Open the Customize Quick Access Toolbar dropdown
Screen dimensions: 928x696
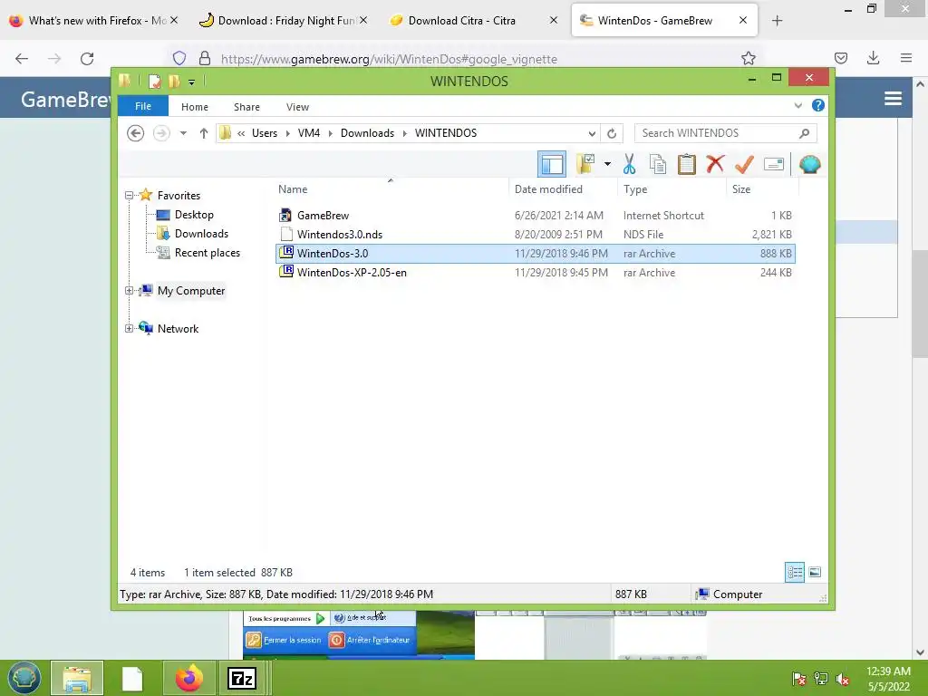192,82
